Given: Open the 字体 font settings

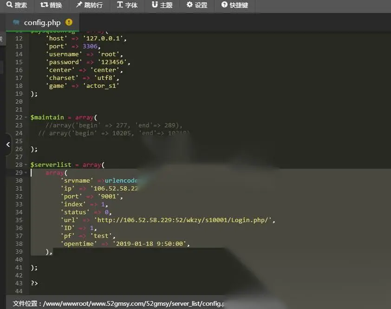Looking at the screenshot, I should pyautogui.click(x=127, y=5).
